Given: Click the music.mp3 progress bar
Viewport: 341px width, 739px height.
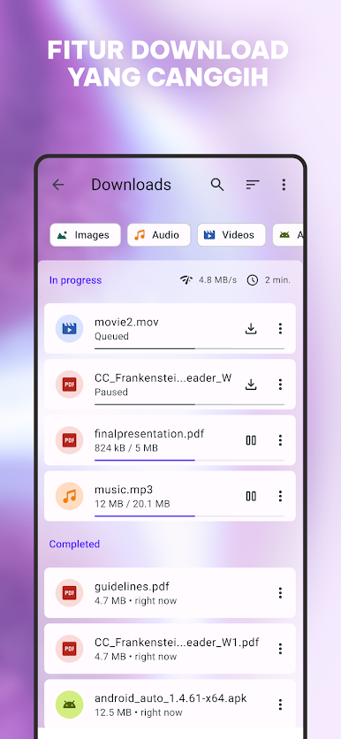Looking at the screenshot, I should click(189, 516).
